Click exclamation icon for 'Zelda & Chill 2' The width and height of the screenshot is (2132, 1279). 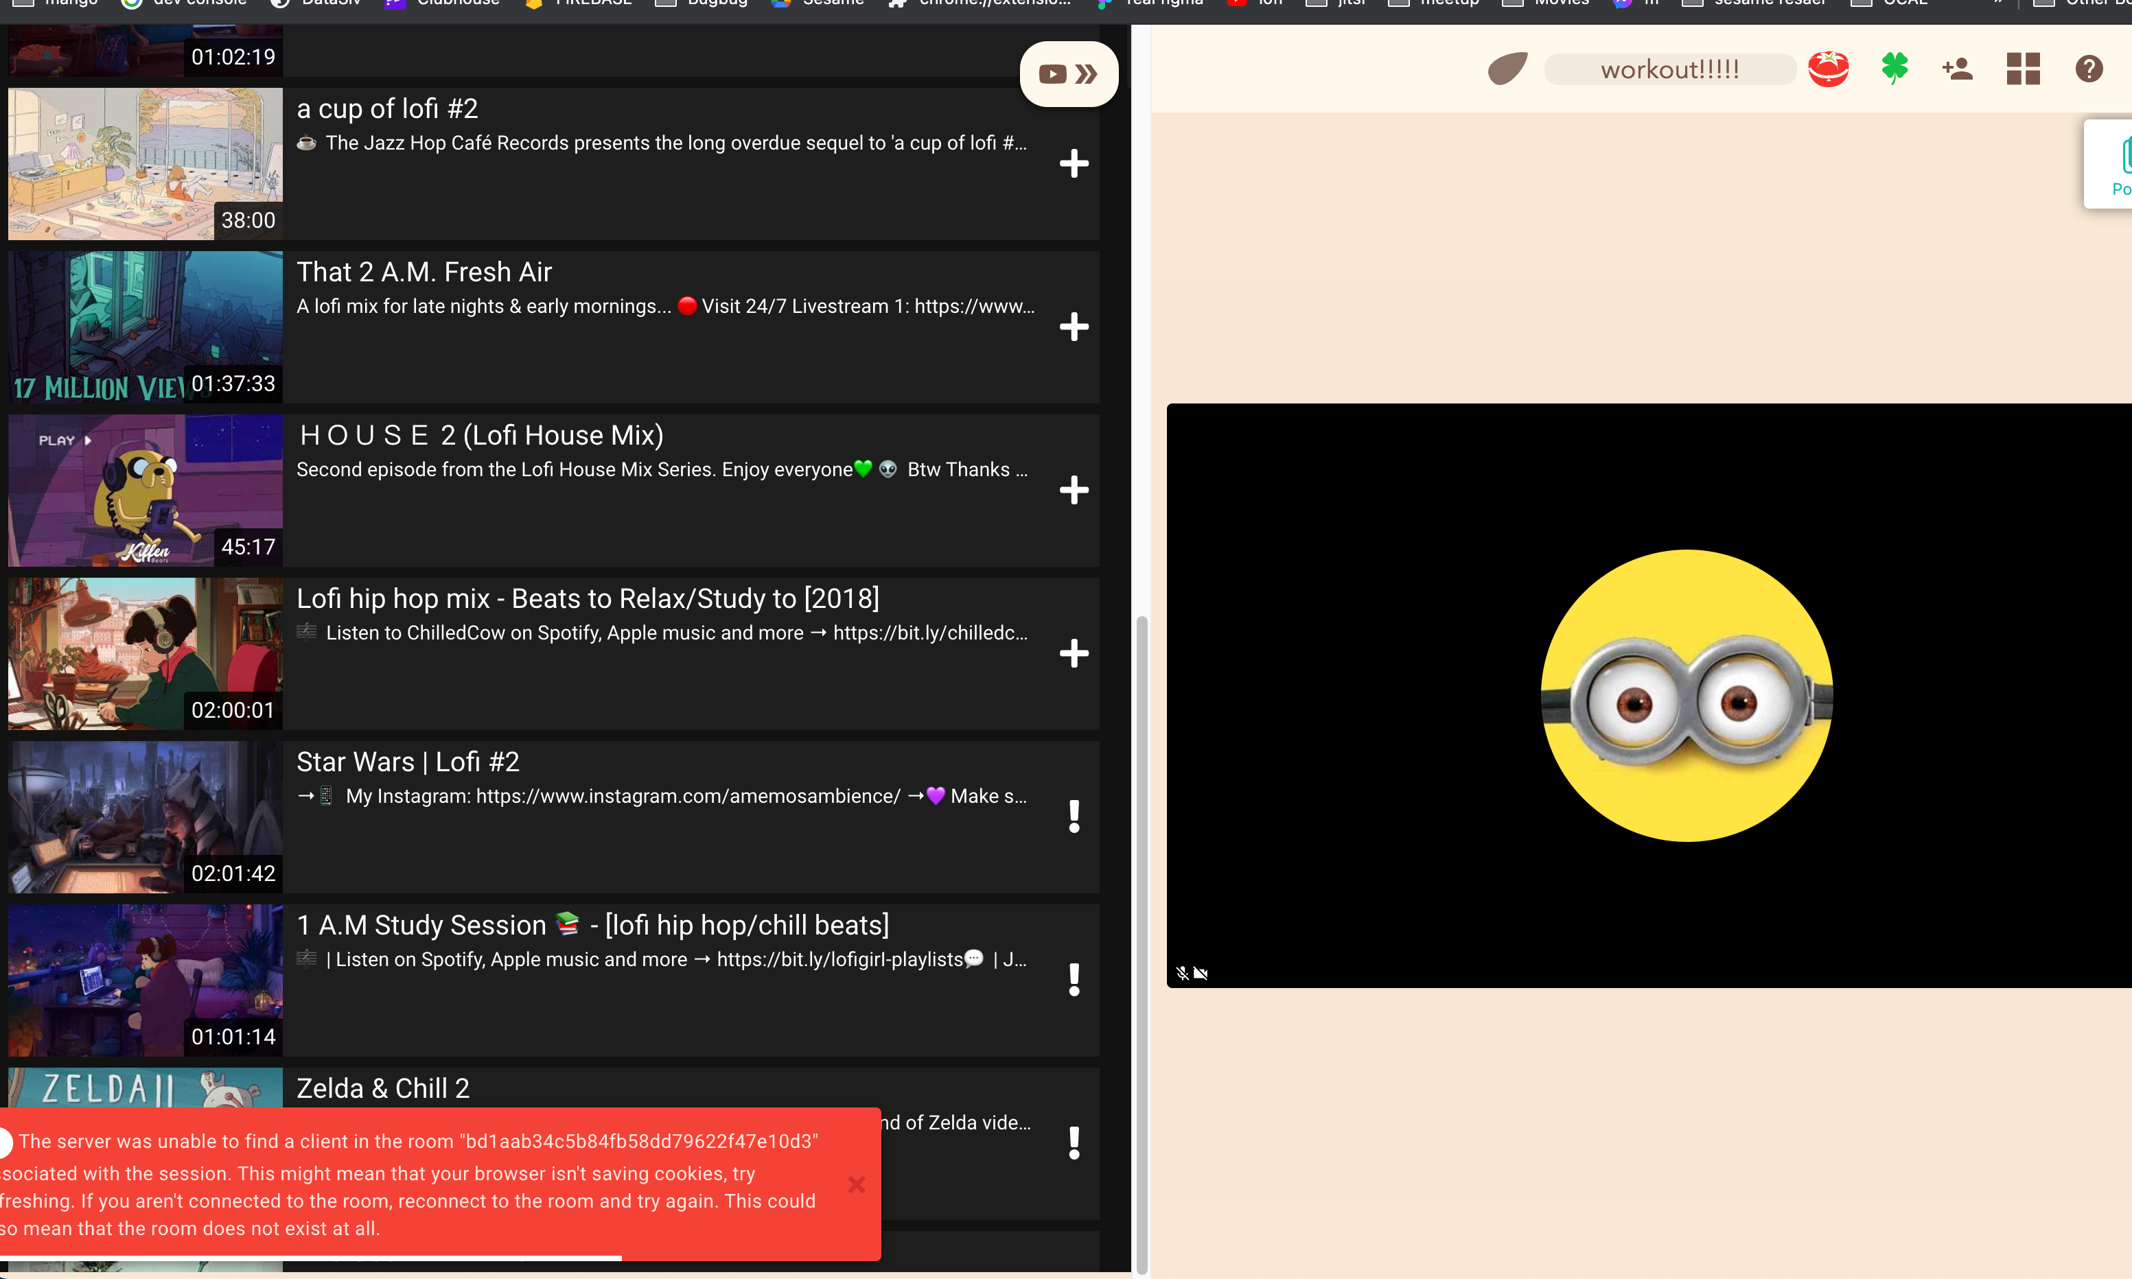coord(1074,1143)
